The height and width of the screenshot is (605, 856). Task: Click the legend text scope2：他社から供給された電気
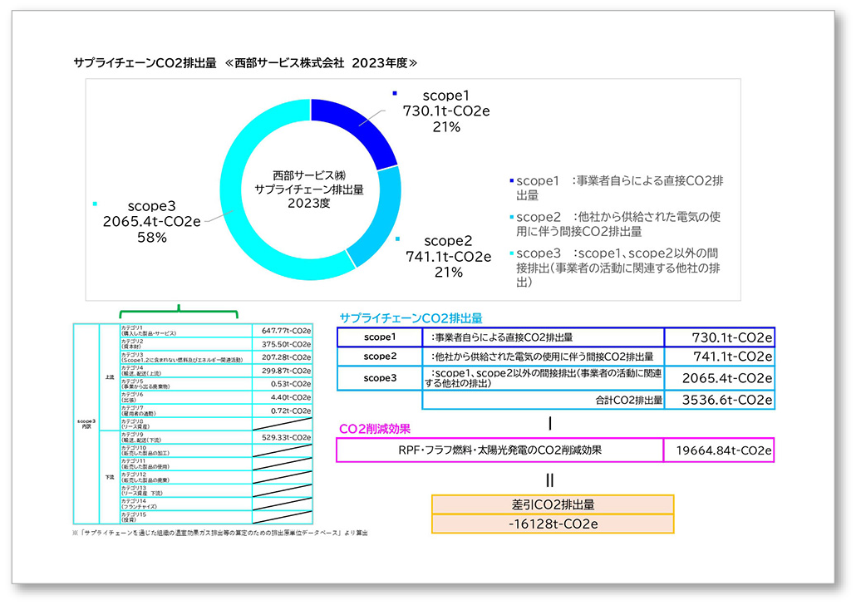tap(618, 224)
